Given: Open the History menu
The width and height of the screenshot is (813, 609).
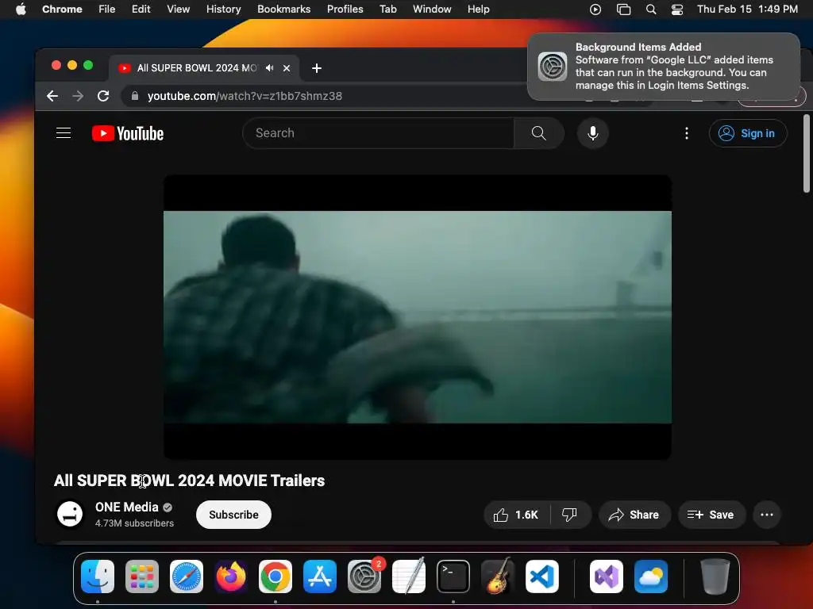Looking at the screenshot, I should (x=223, y=9).
